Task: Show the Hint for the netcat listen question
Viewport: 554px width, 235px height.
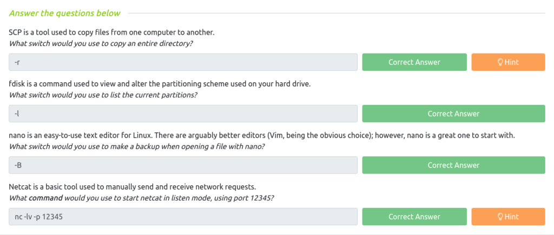Action: tap(508, 217)
